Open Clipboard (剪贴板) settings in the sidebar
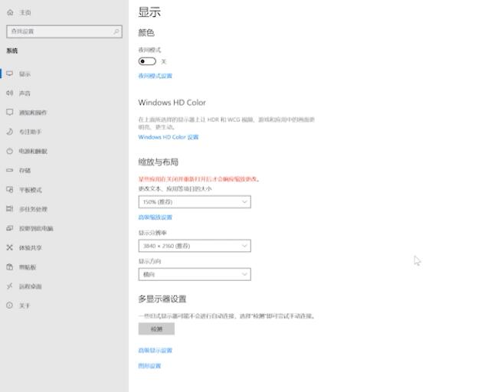The image size is (481, 392). [28, 267]
